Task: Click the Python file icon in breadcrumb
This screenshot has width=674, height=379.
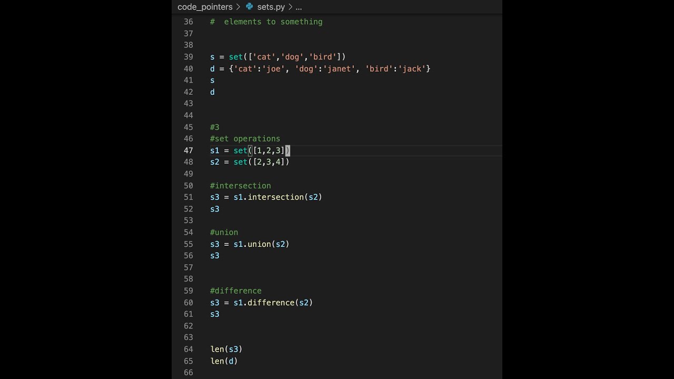Action: 250,7
